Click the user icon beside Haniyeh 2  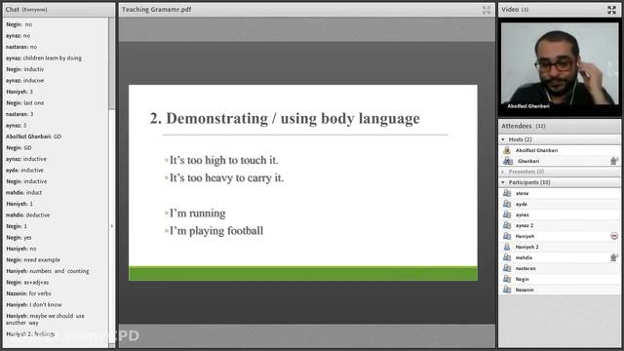[x=507, y=247]
